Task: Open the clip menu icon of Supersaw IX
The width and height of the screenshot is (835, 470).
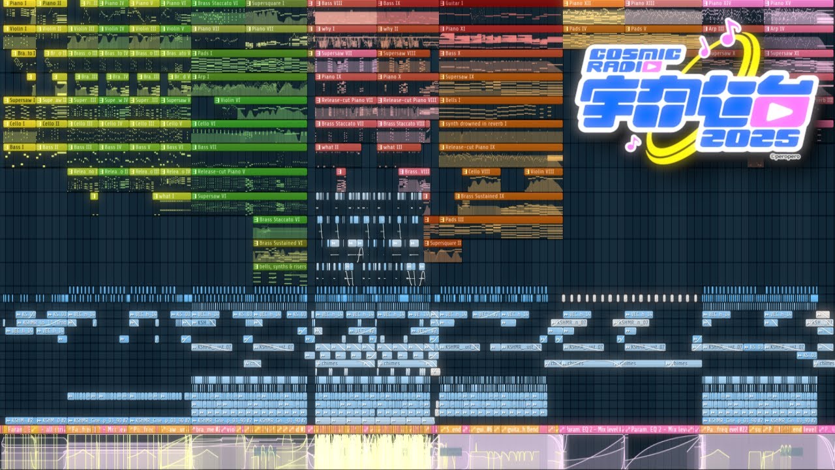Action: point(442,77)
